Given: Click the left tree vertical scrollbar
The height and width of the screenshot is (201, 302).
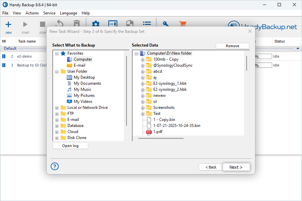Looking at the screenshot, I should pyautogui.click(x=127, y=91).
